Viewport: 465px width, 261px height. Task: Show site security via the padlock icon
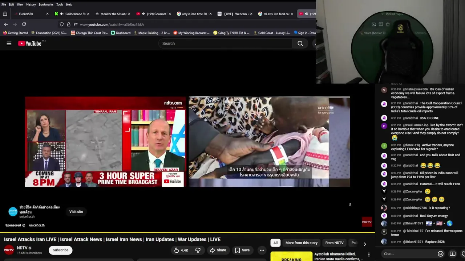pos(69,24)
